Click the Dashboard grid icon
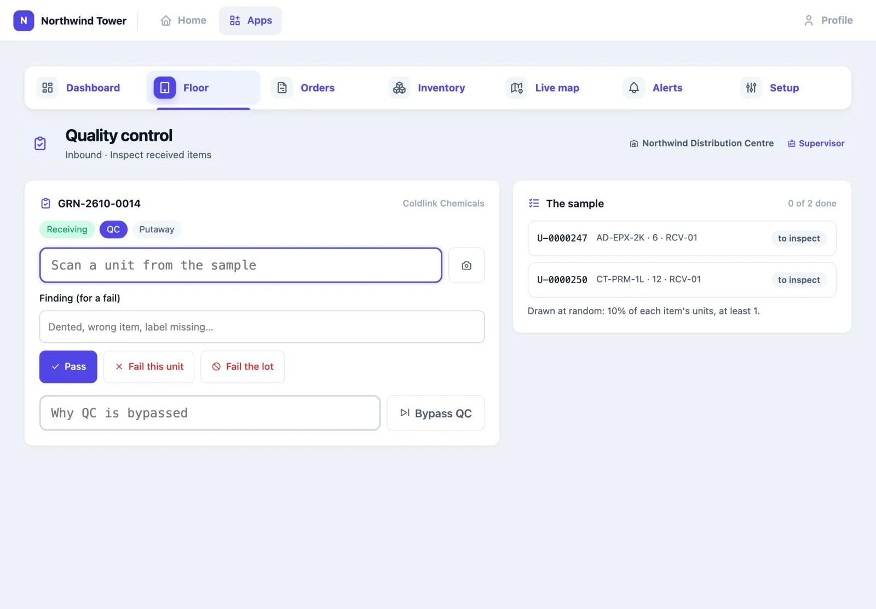Image resolution: width=876 pixels, height=609 pixels. click(48, 88)
